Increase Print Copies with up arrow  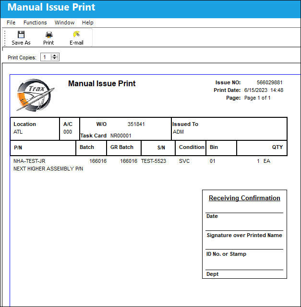tap(55, 56)
